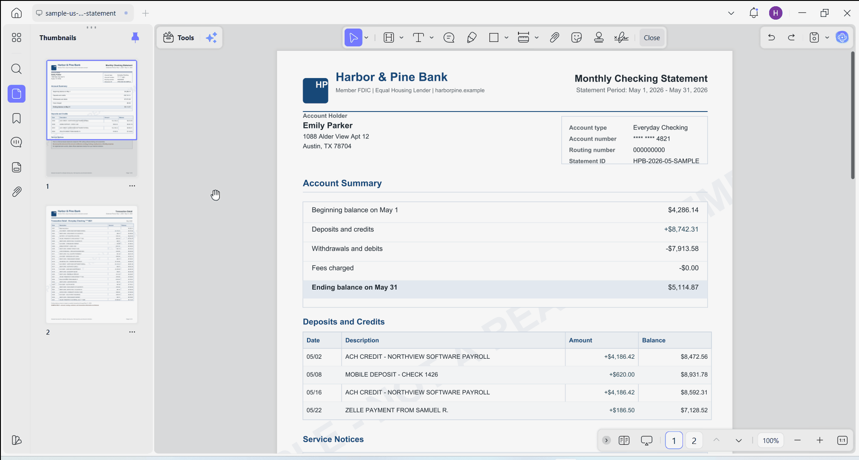
Task: Open the Bookmarks panel
Action: [x=17, y=118]
